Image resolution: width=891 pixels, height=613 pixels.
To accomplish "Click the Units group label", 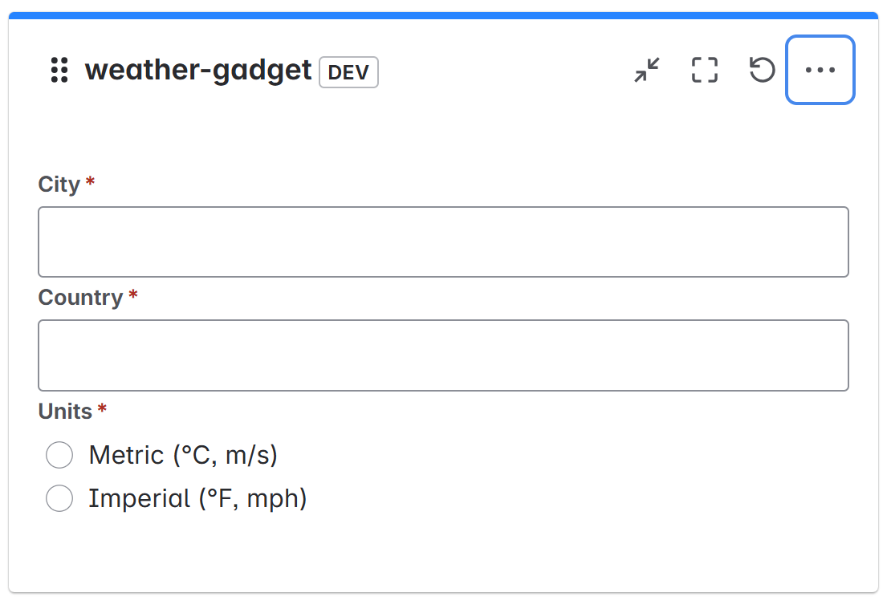I will tap(65, 412).
